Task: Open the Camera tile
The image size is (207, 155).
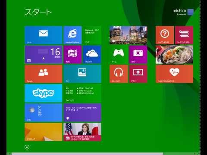Action: [138, 54]
